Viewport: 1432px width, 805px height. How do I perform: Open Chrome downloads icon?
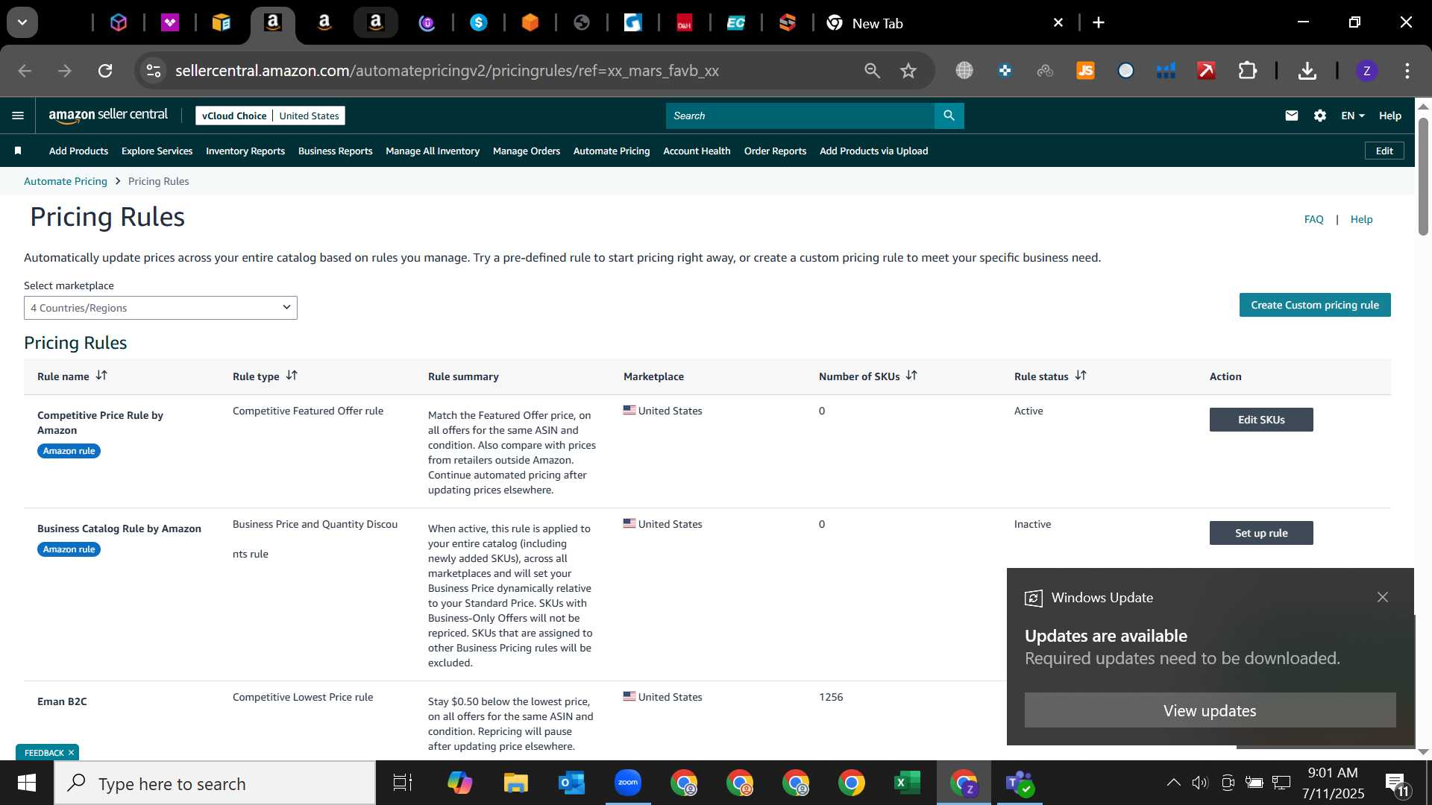tap(1307, 71)
